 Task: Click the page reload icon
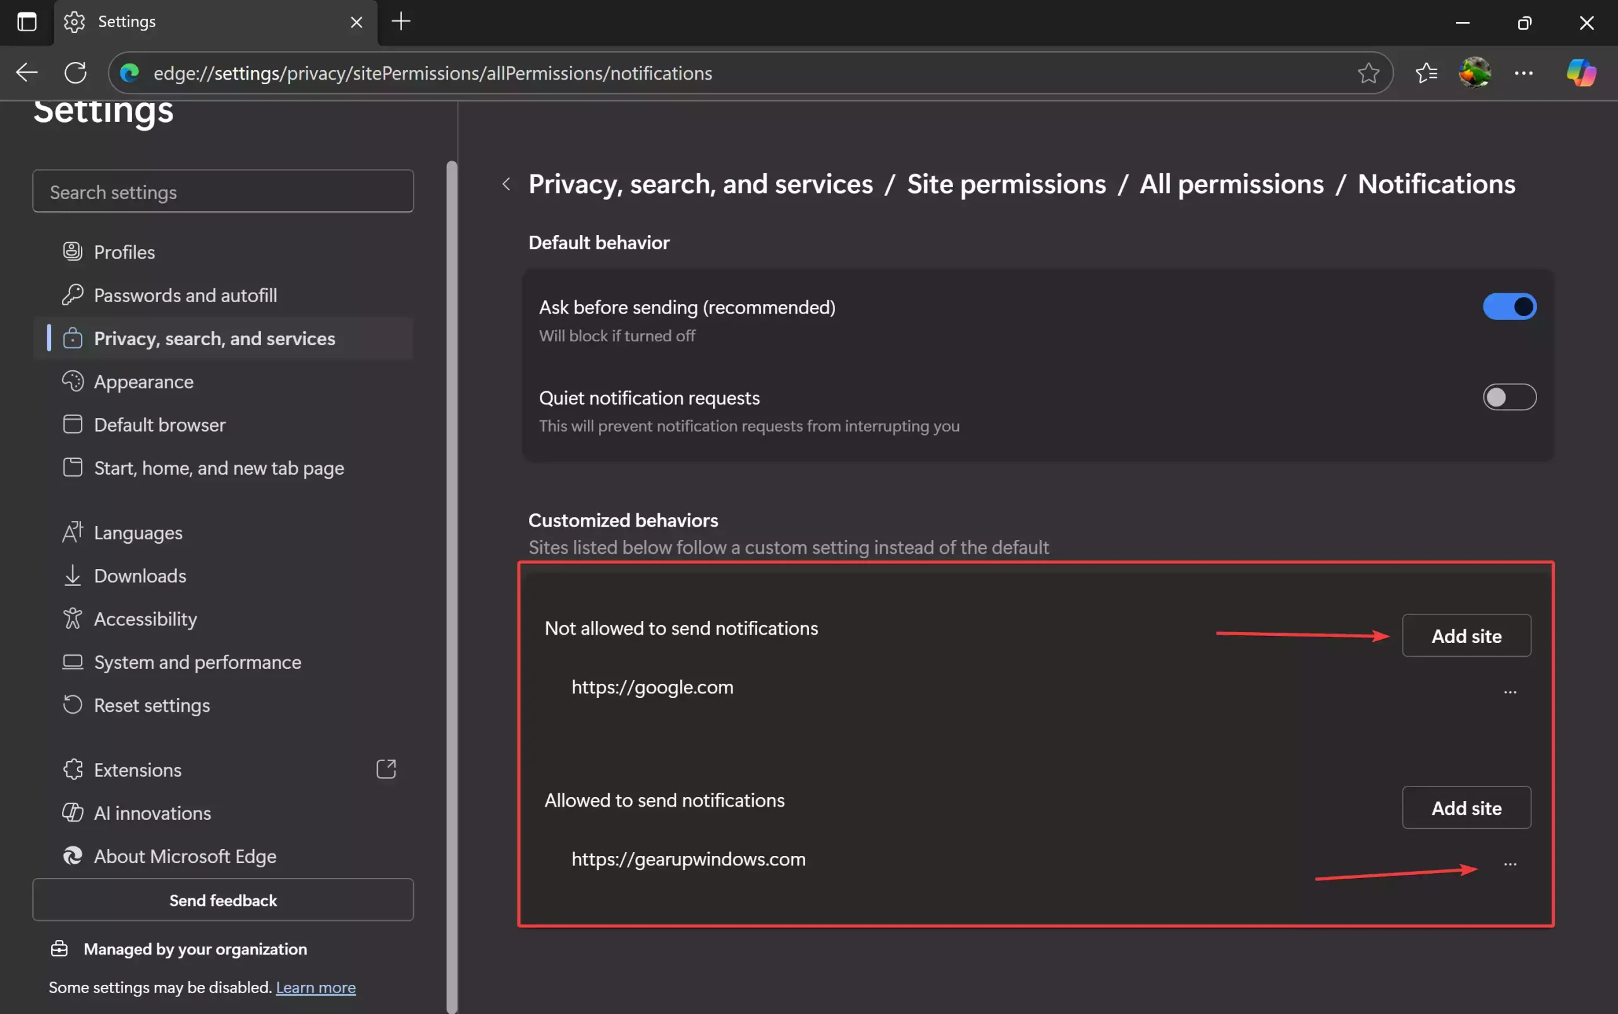(75, 73)
